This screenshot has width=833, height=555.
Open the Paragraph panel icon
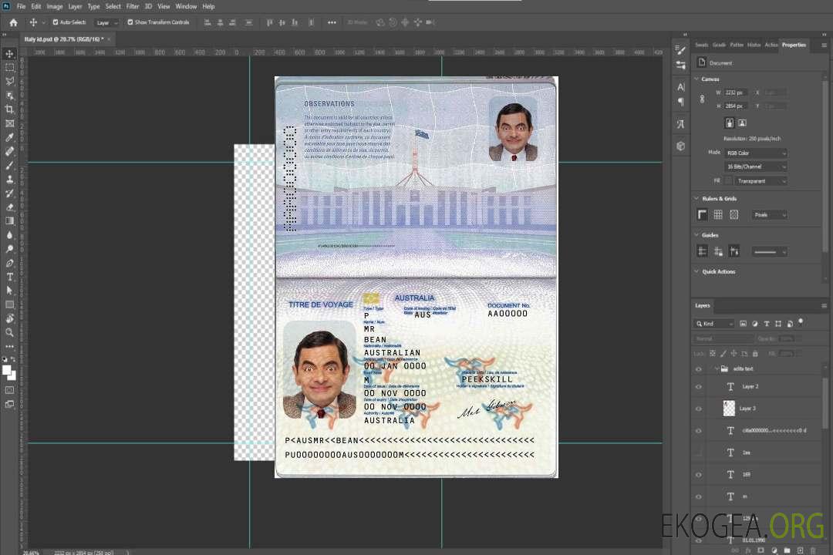click(x=681, y=102)
